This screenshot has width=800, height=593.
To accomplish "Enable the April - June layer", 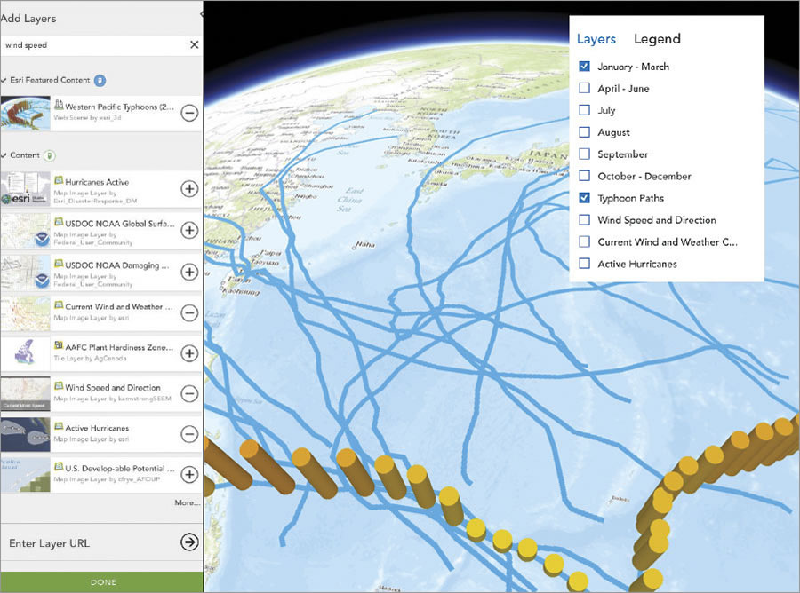I will coord(584,88).
